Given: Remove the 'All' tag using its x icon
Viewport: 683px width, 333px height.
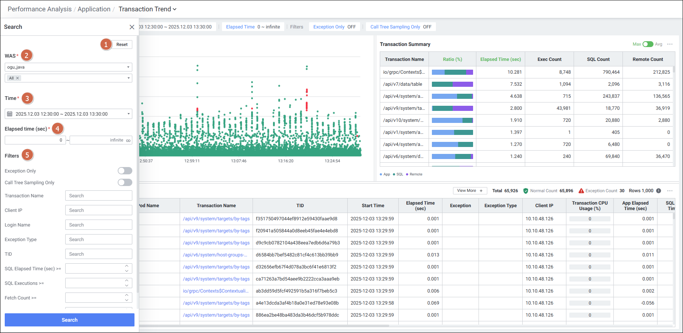Looking at the screenshot, I should click(17, 78).
